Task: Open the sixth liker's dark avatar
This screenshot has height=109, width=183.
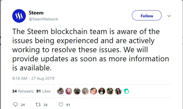Action: click(x=102, y=91)
